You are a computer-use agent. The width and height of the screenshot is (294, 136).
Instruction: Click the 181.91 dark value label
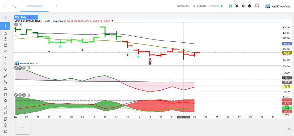tap(287, 78)
